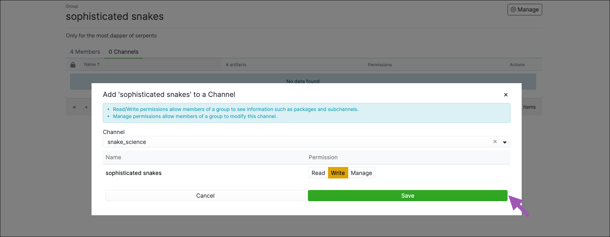This screenshot has height=237, width=610.
Task: Switch to the 0 Channels tab
Action: coord(124,52)
